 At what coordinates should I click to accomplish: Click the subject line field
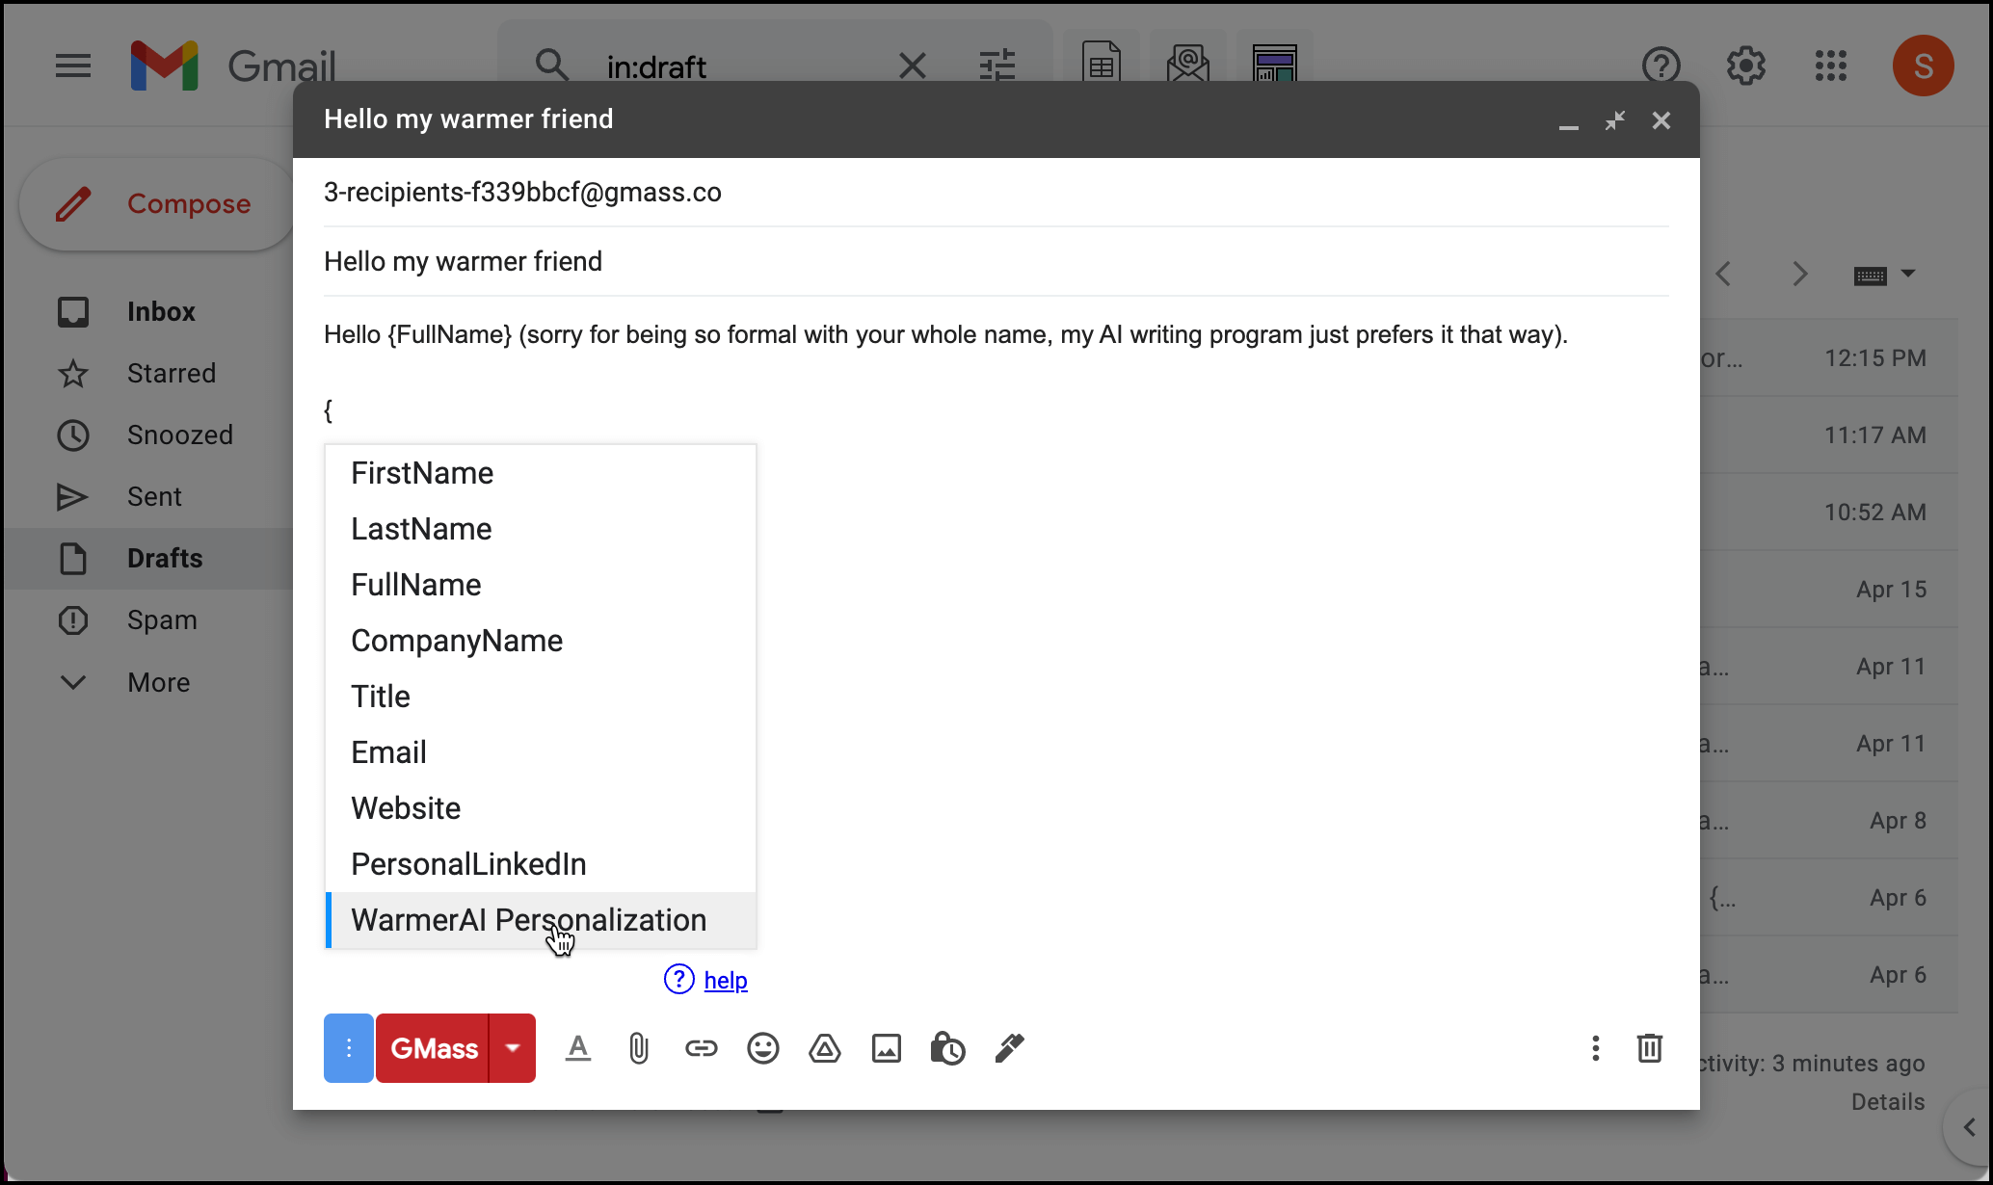(996, 261)
